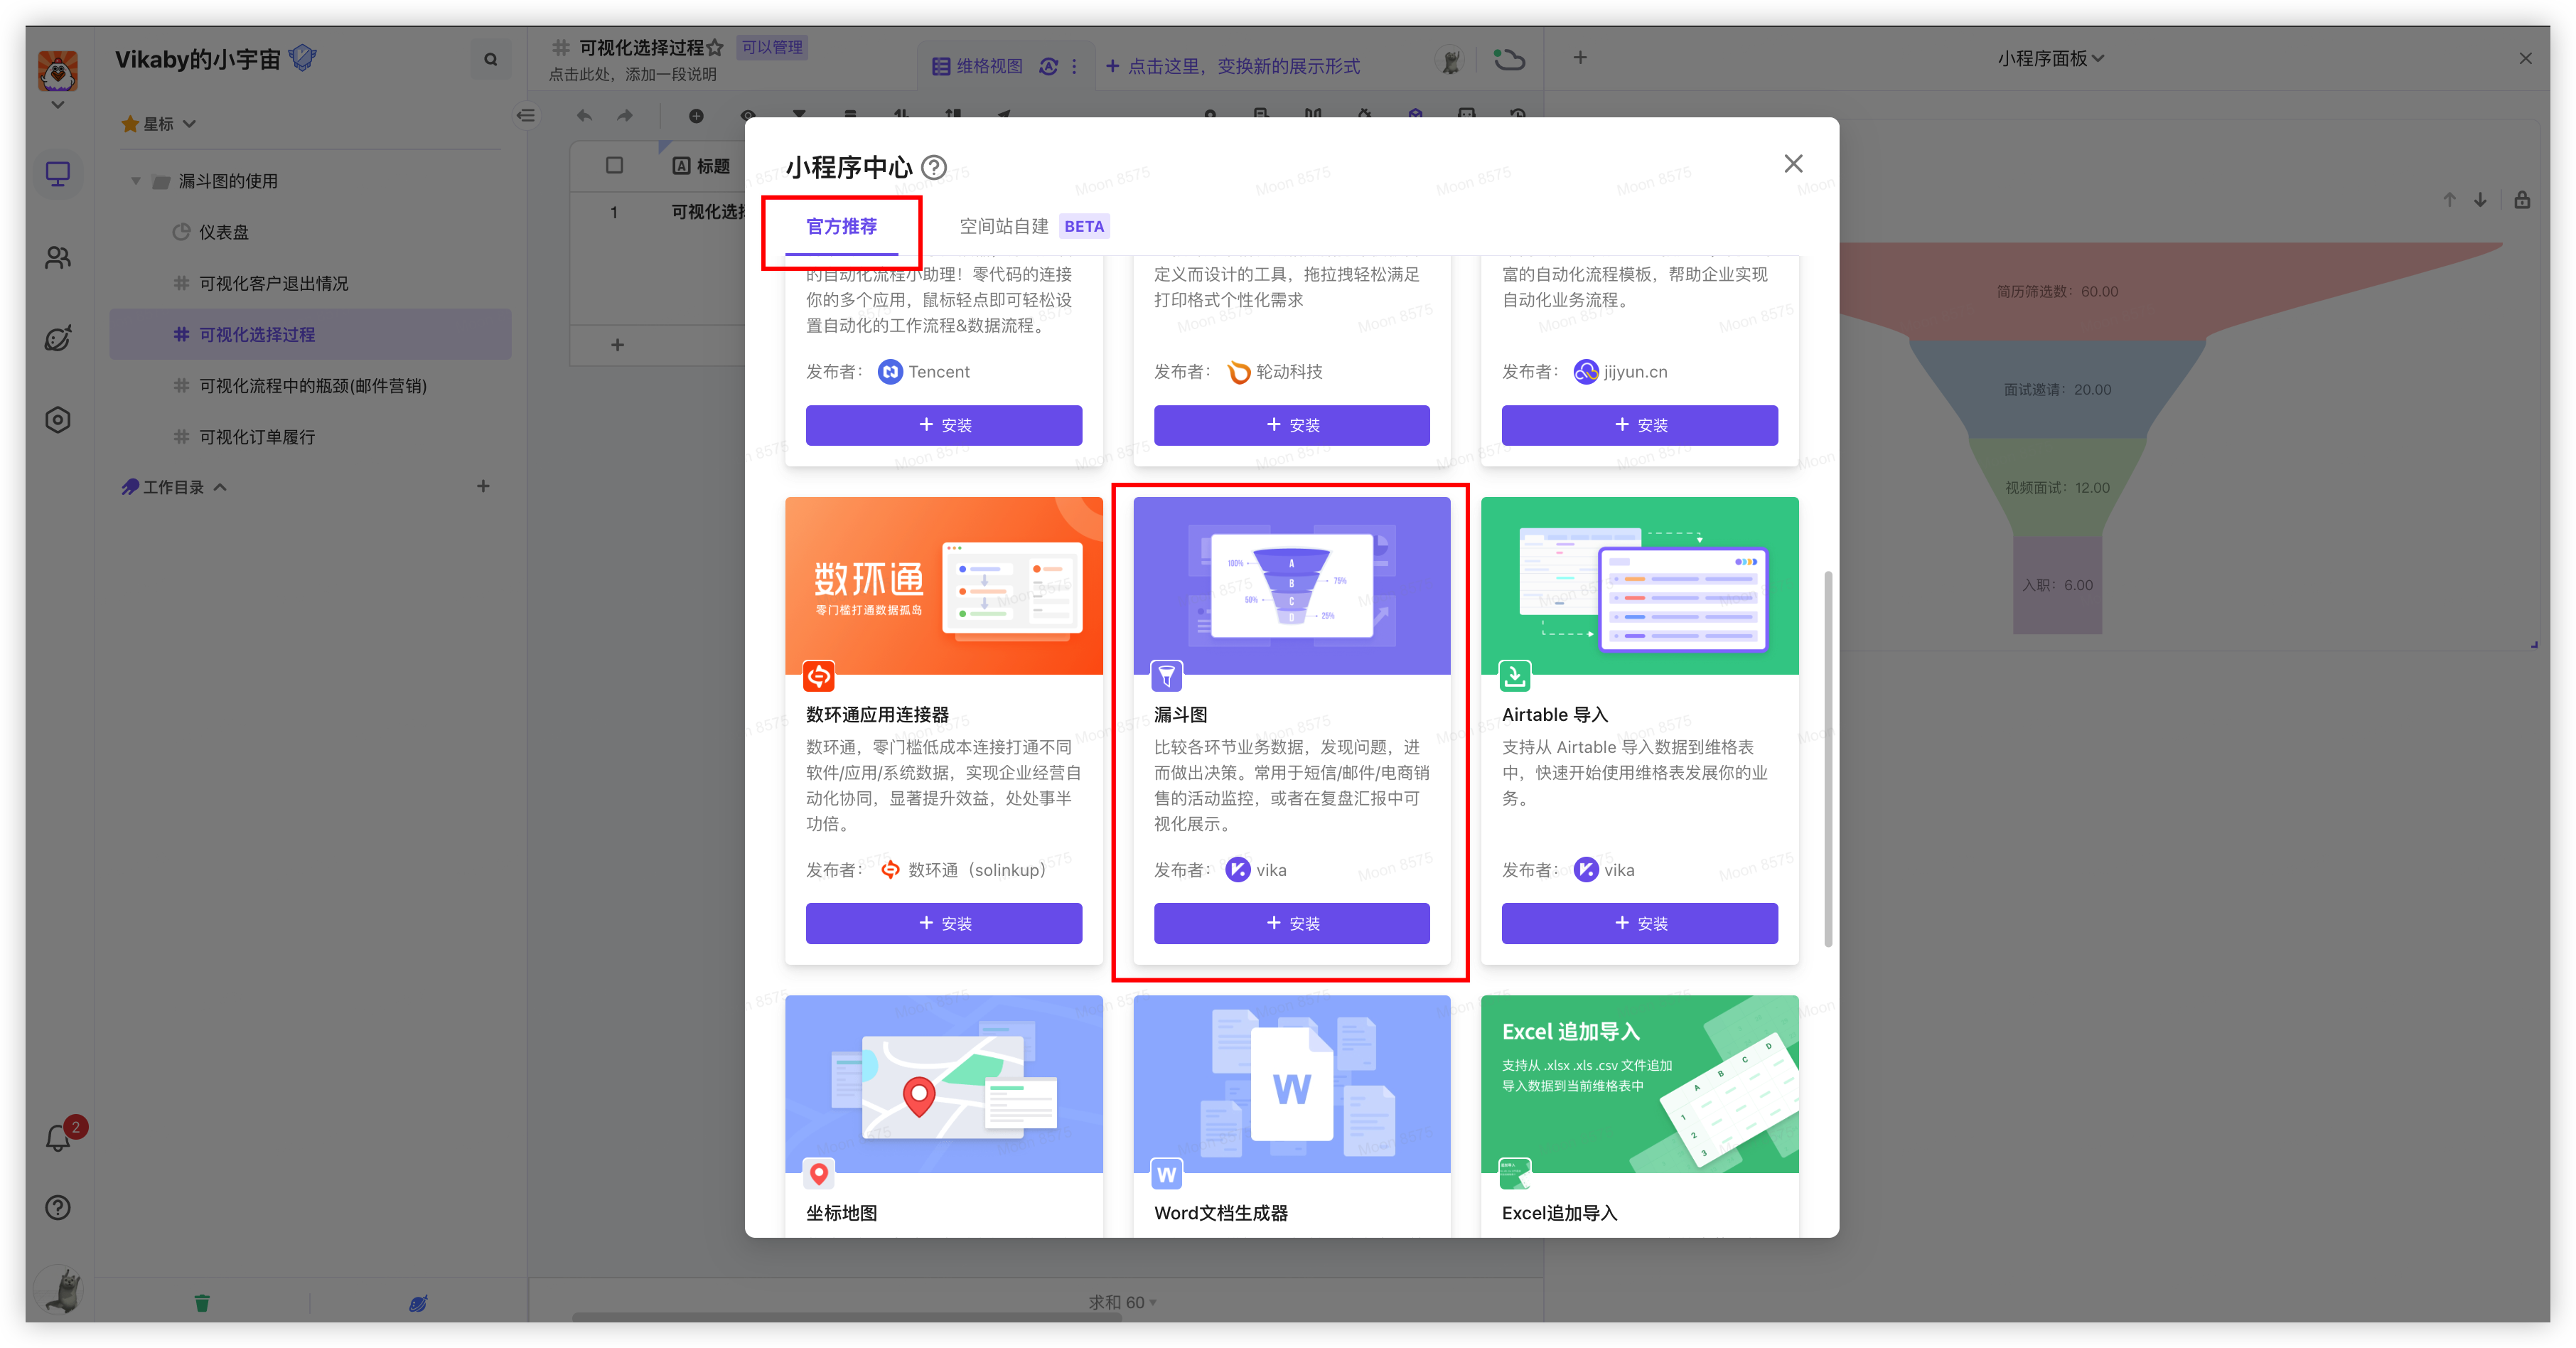The height and width of the screenshot is (1348, 2576).
Task: Click the add-record plus circle icon in the toolbar
Action: point(696,116)
